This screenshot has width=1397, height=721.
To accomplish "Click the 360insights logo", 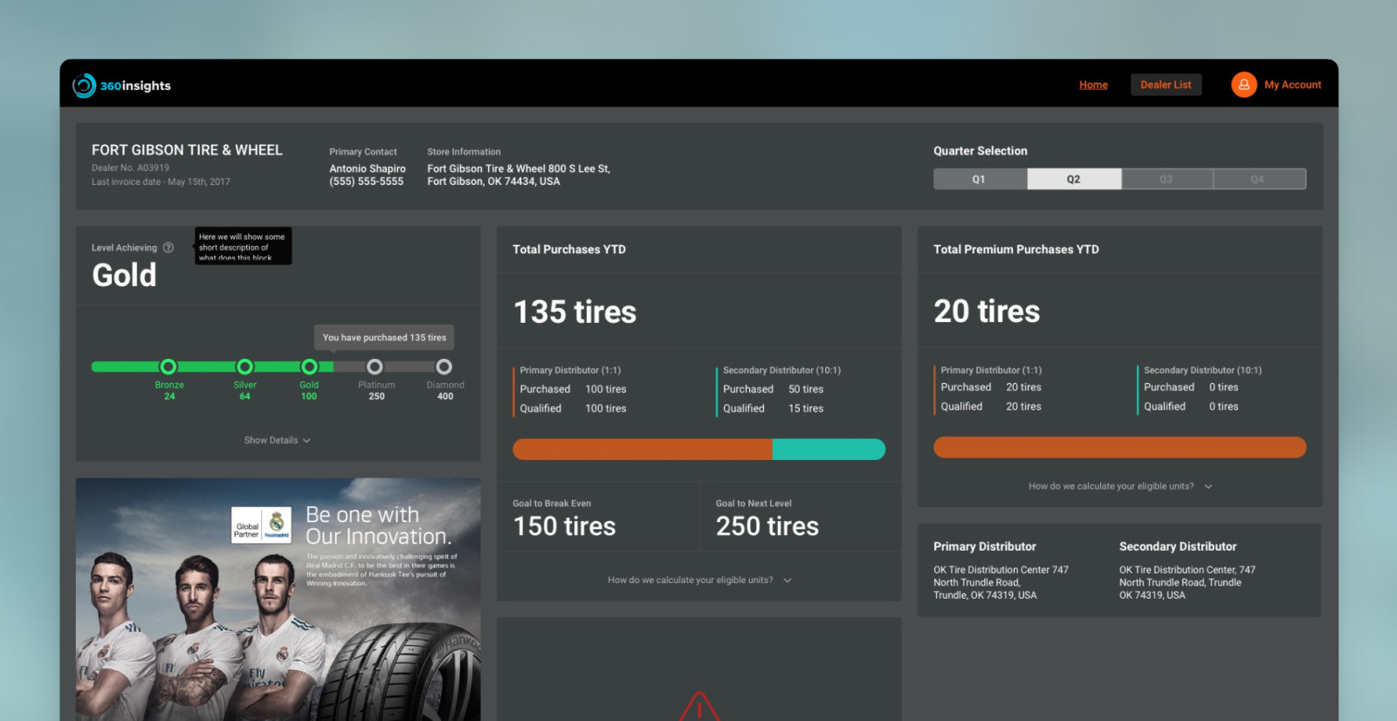I will pyautogui.click(x=121, y=86).
